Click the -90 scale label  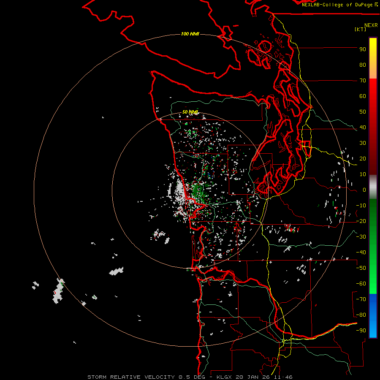[361, 331]
